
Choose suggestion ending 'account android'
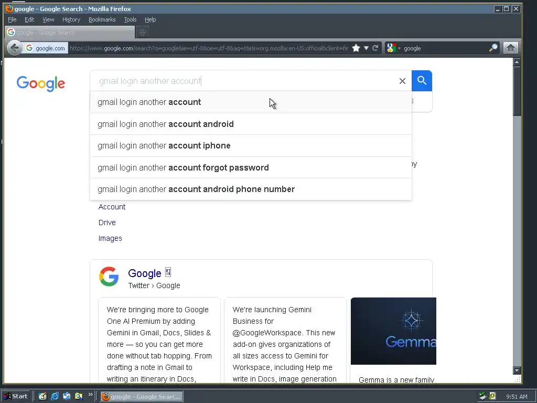[x=251, y=124]
